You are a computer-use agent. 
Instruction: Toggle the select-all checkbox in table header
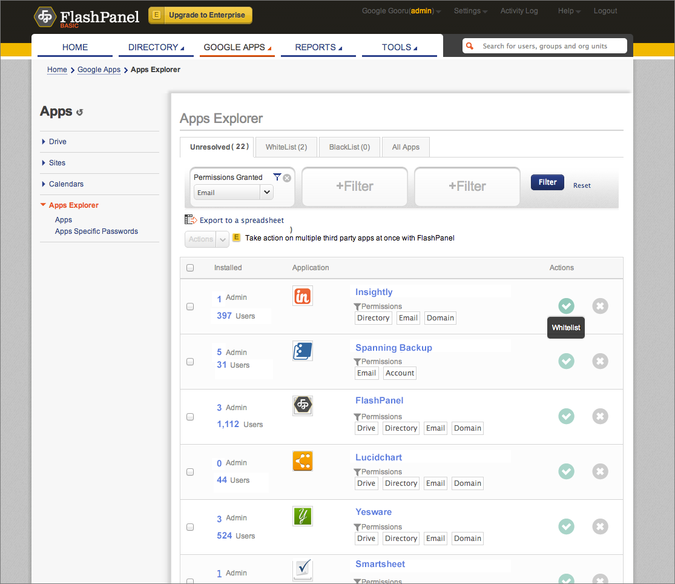click(190, 268)
